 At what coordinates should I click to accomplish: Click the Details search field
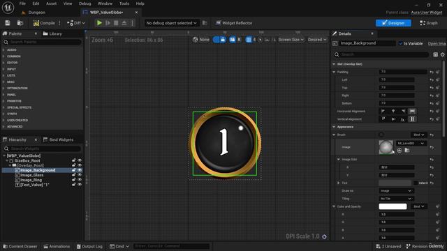[x=381, y=54]
